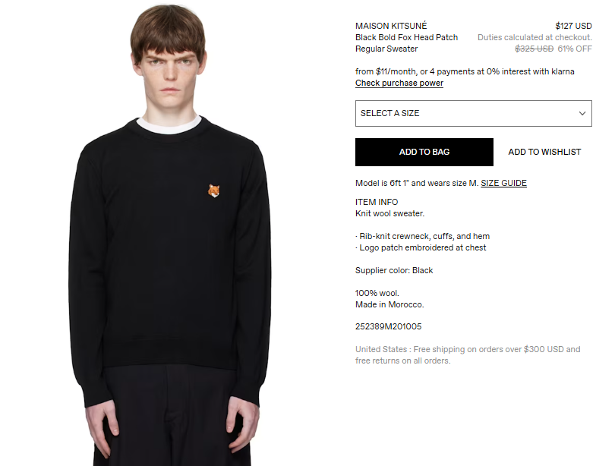Click the United States free shipping notice
Screen dimensions: 596x466
pos(468,354)
